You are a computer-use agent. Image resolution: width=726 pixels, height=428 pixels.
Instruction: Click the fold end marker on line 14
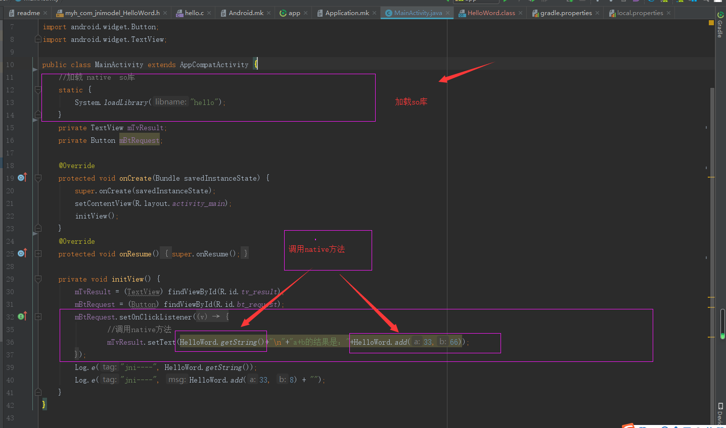click(38, 115)
